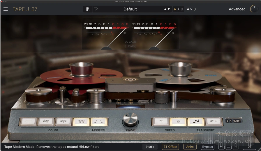Toggle the Bypass button
The width and height of the screenshot is (261, 151).
[x=207, y=147]
